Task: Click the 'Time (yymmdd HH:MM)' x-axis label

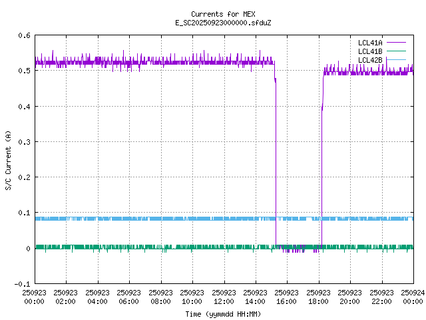Action: tap(222, 313)
